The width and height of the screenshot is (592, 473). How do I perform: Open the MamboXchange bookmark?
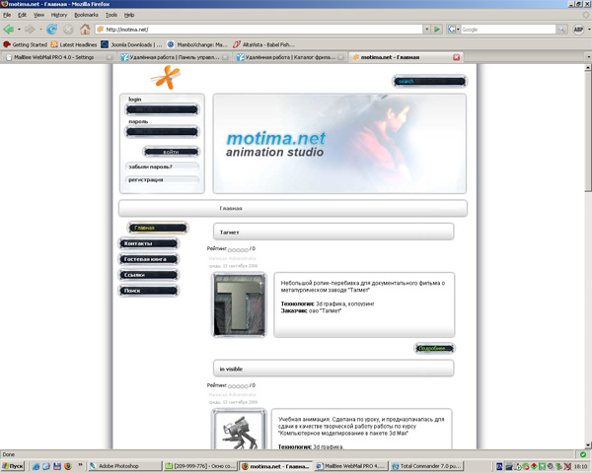(x=197, y=44)
